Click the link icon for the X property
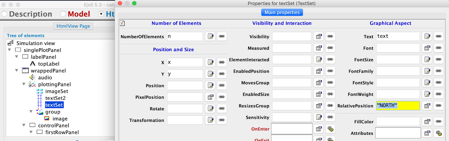This screenshot has height=141, width=449. coord(222,62)
